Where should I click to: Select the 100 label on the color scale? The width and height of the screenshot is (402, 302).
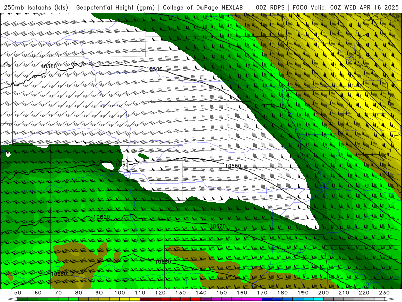tap(120, 293)
